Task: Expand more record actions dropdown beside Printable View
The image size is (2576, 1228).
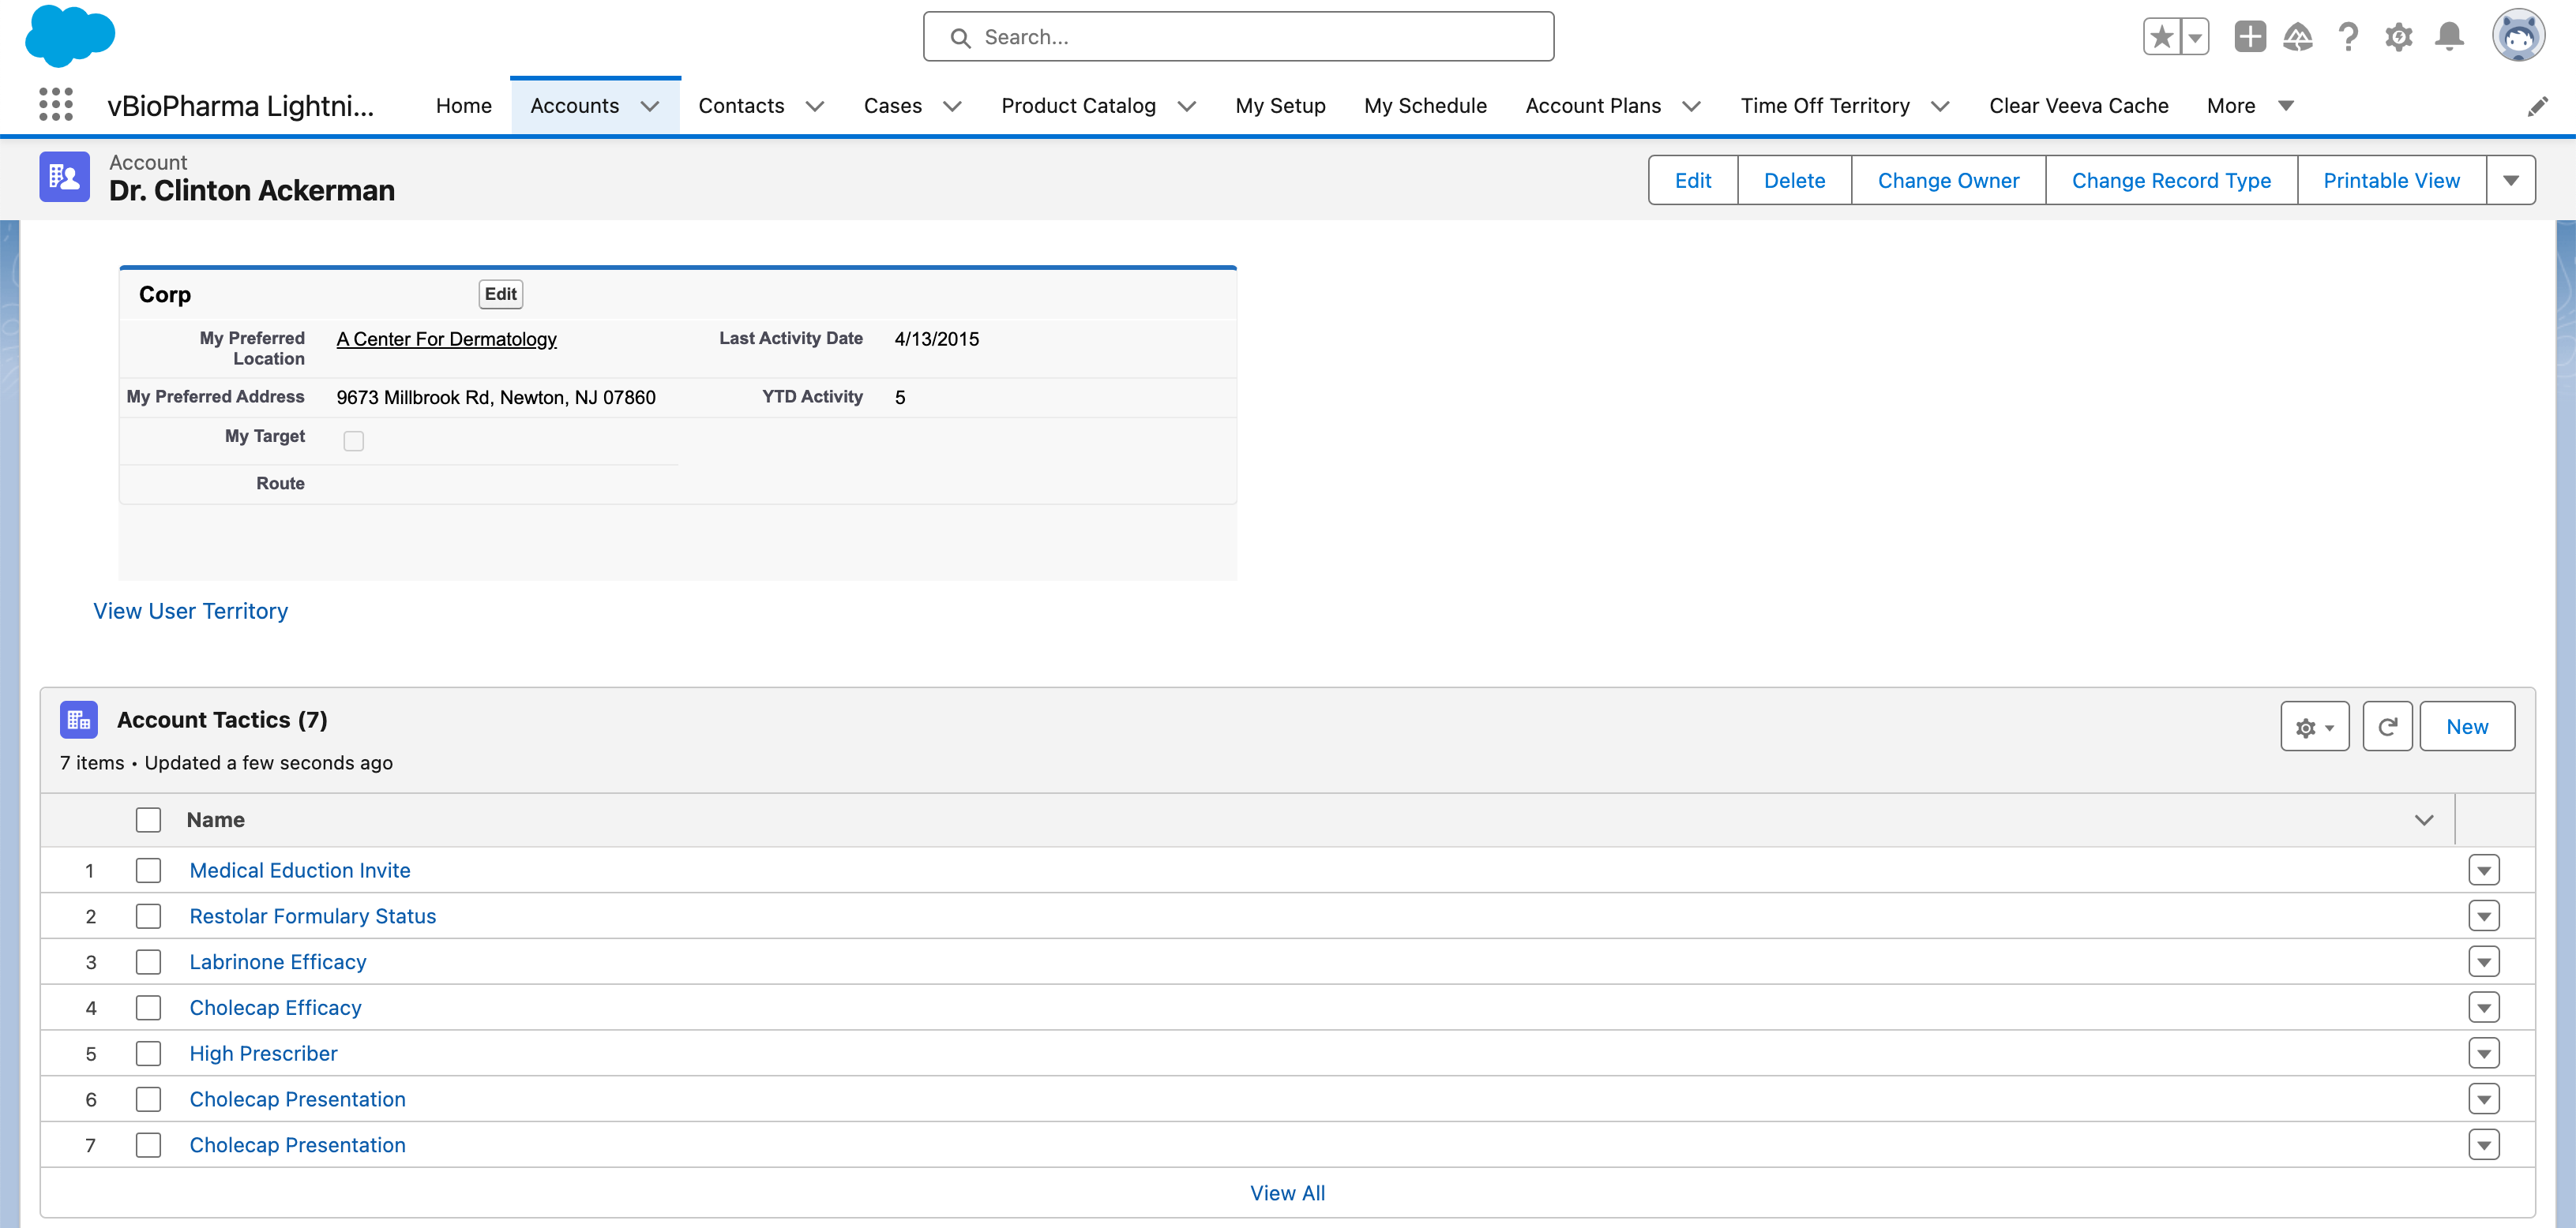Action: (x=2510, y=181)
